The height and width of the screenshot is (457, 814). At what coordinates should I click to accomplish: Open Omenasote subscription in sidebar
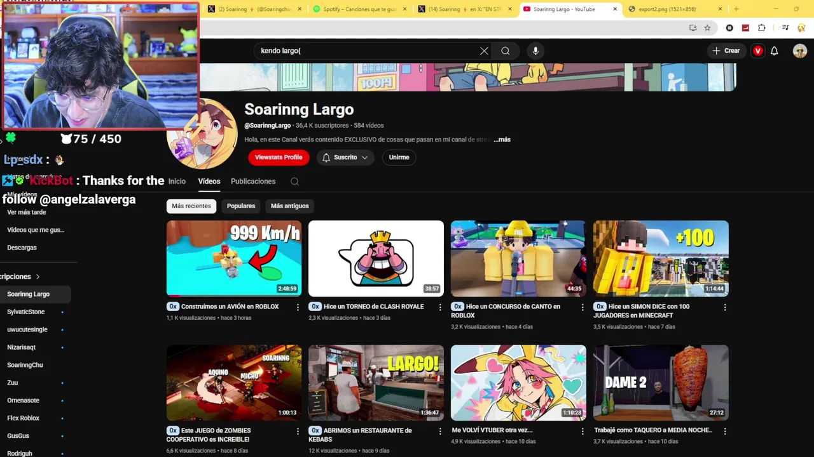[23, 401]
